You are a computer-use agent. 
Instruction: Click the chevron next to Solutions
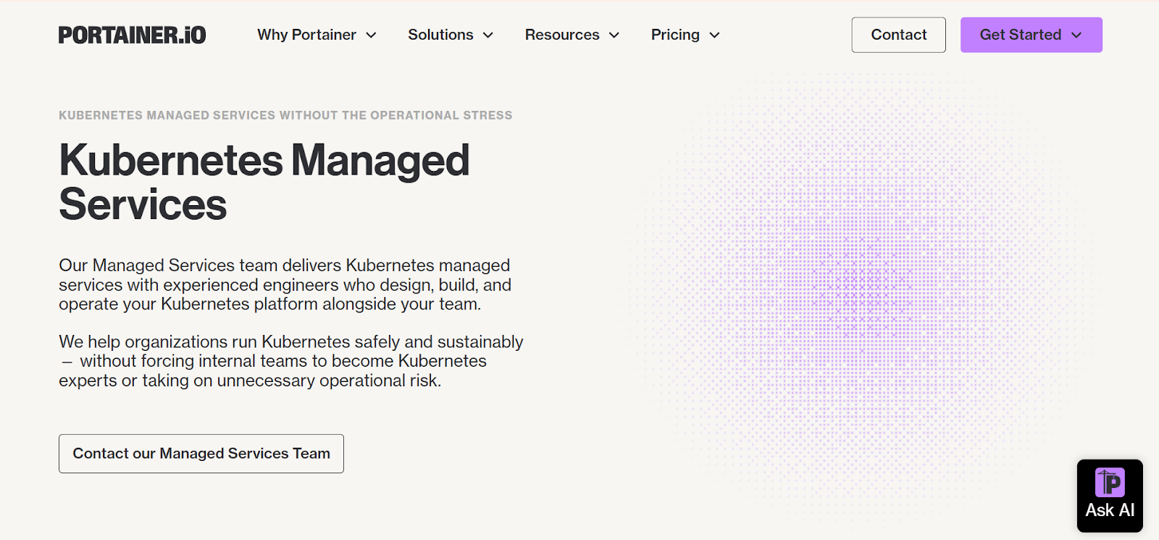click(x=488, y=36)
